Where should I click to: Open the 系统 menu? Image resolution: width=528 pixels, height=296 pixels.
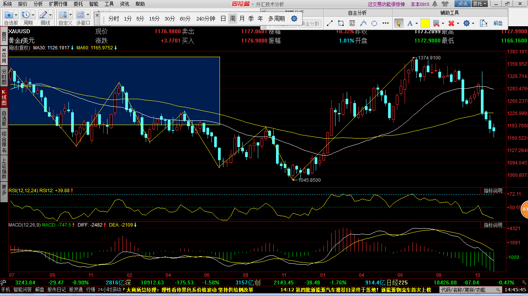[7, 4]
